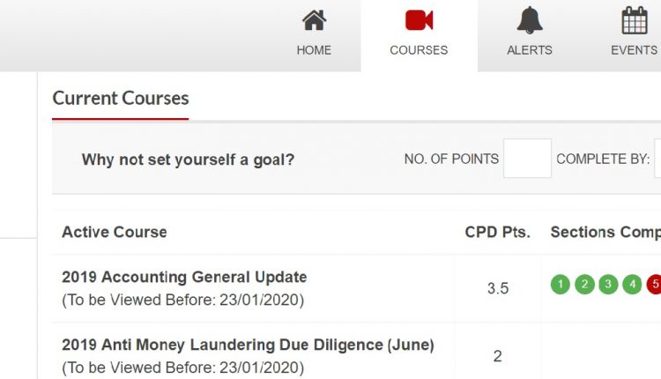Click the Events calendar icon
The width and height of the screenshot is (661, 379).
coord(634,20)
